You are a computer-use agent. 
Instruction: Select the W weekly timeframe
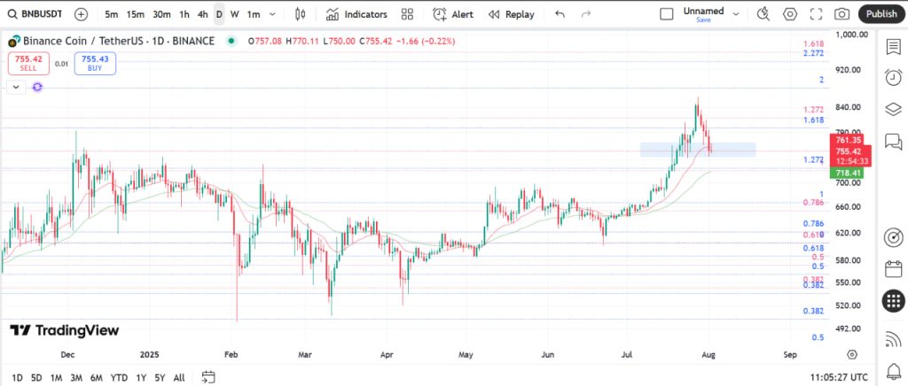234,14
